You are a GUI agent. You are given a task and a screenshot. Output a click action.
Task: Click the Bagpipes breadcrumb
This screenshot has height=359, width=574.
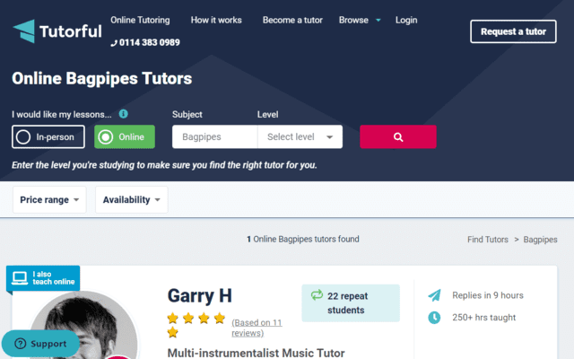(x=540, y=240)
